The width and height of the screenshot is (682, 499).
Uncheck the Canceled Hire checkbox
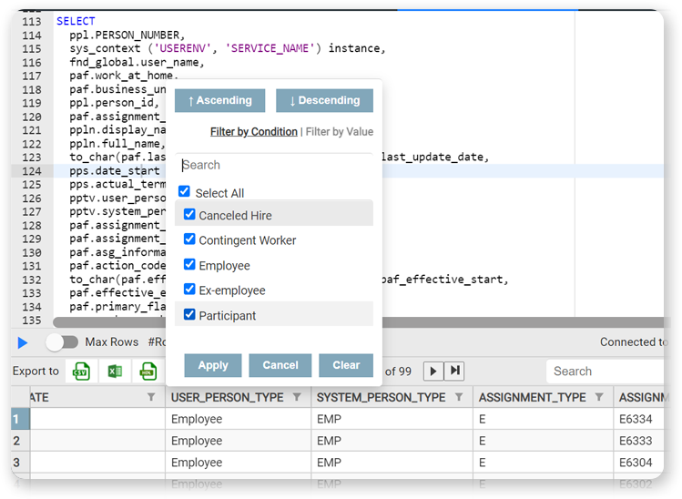pos(189,214)
